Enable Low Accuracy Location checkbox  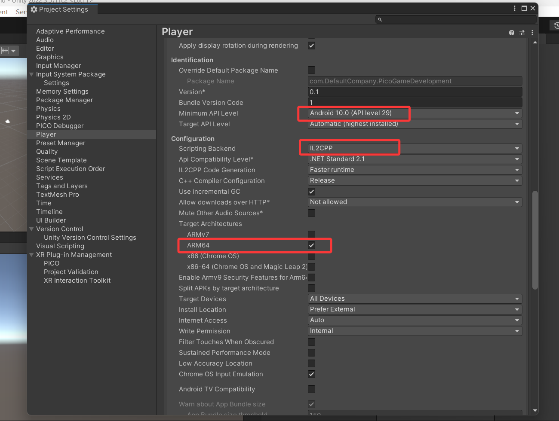(312, 363)
